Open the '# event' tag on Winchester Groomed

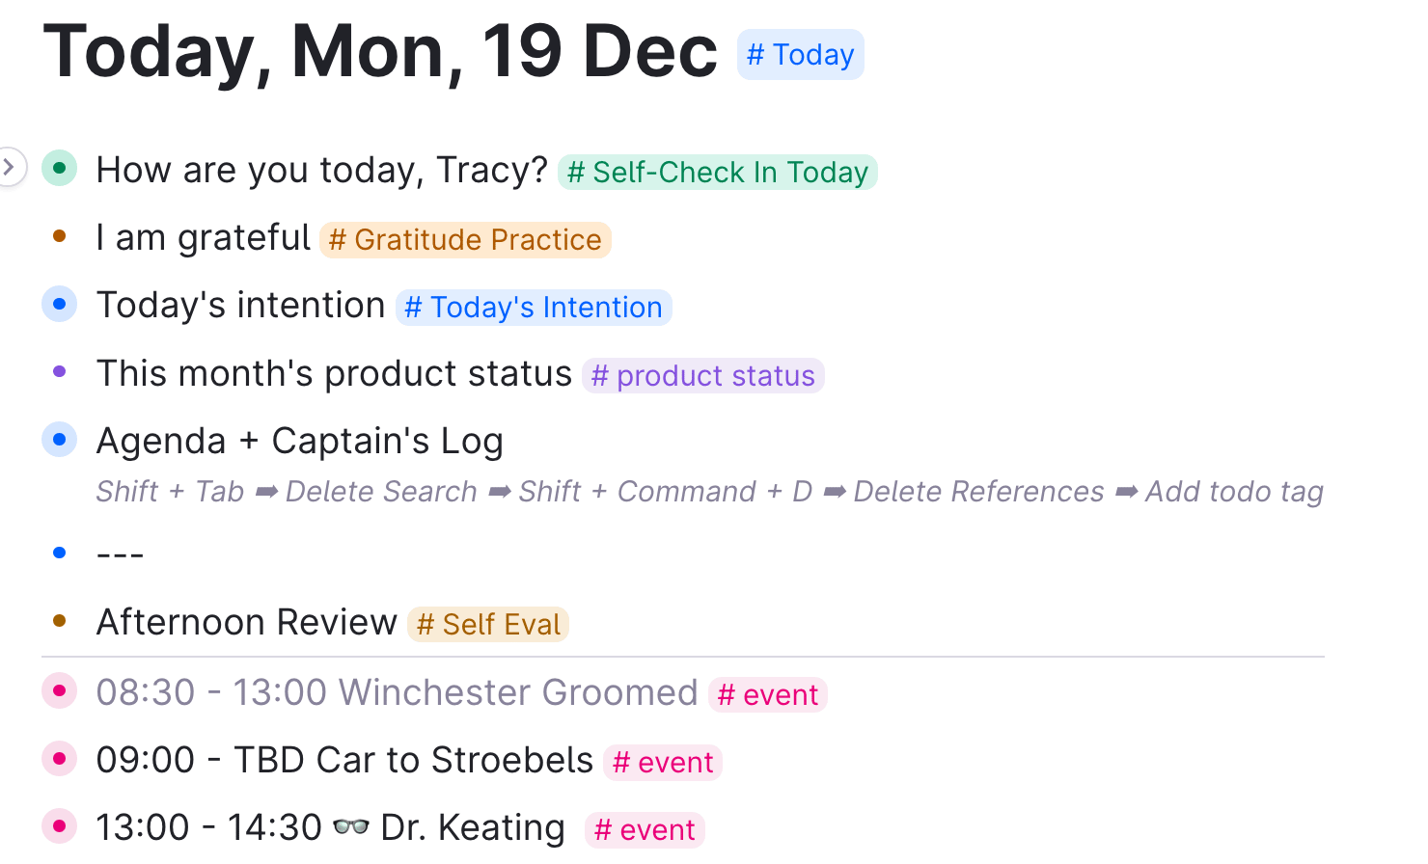(x=768, y=695)
